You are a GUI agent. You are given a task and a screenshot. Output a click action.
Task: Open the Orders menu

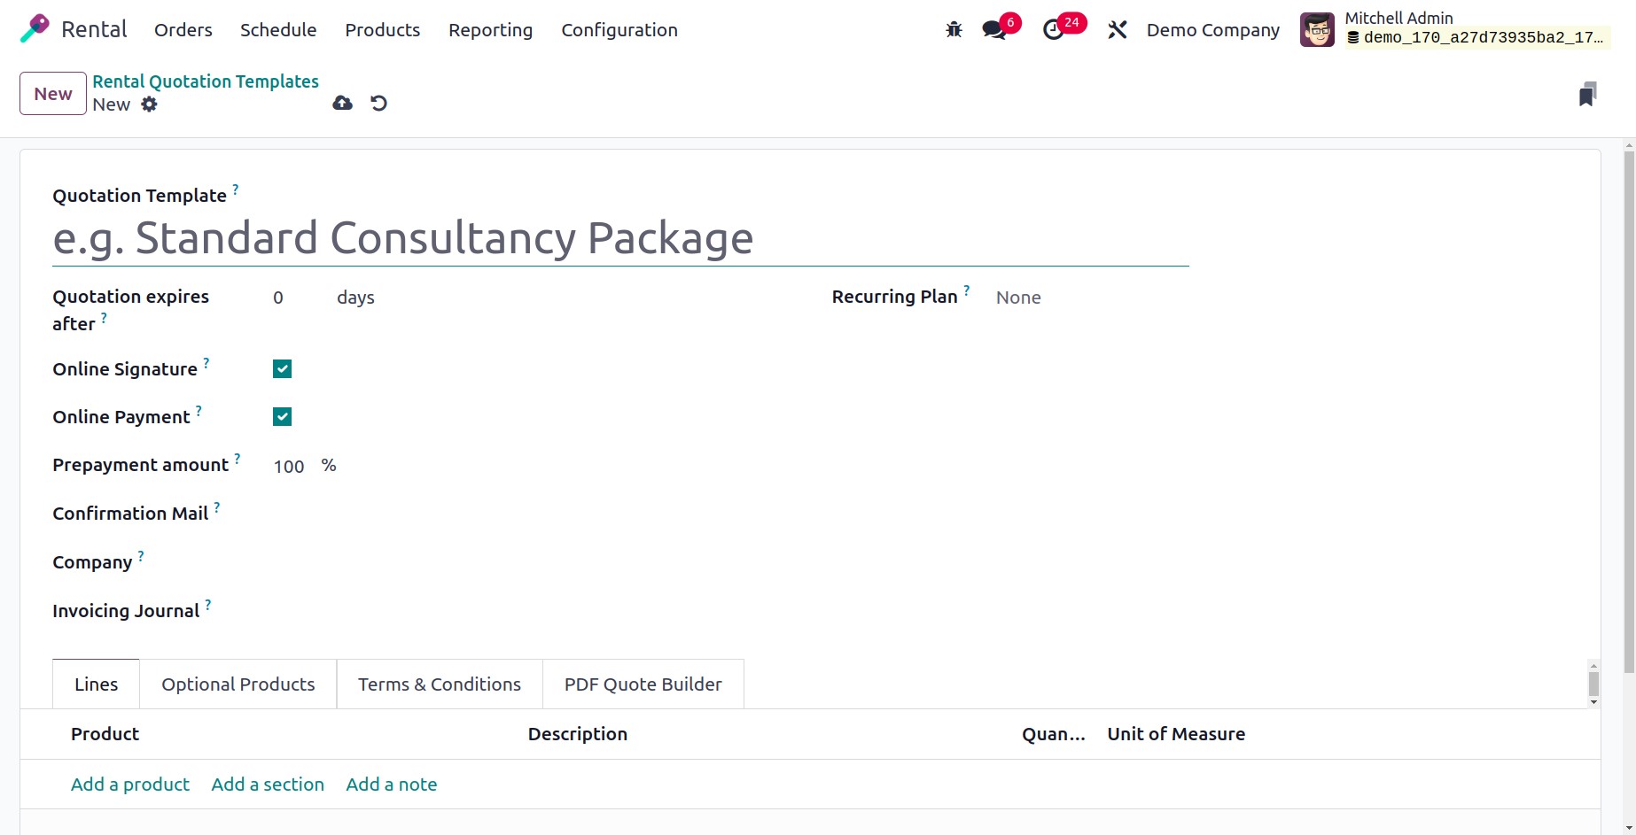(183, 30)
